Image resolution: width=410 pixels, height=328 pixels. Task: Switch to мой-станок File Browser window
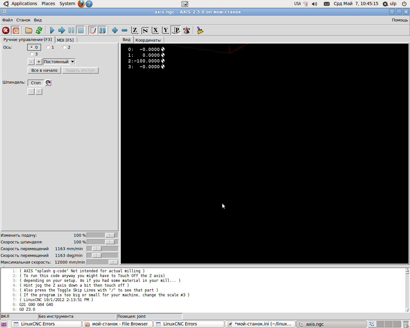[x=118, y=324]
